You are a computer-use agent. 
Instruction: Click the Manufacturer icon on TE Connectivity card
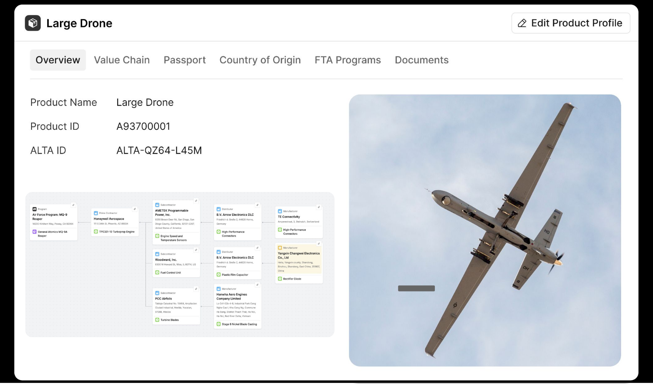[x=280, y=211]
